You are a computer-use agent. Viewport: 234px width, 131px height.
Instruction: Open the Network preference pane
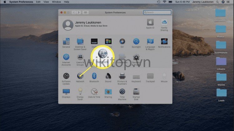pos(80,76)
